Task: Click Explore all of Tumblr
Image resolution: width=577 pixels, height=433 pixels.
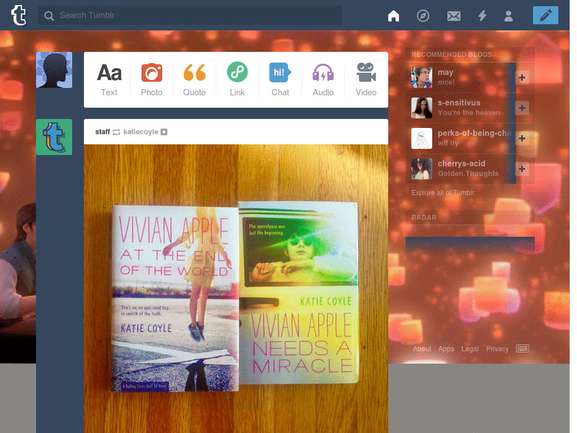Action: tap(443, 193)
